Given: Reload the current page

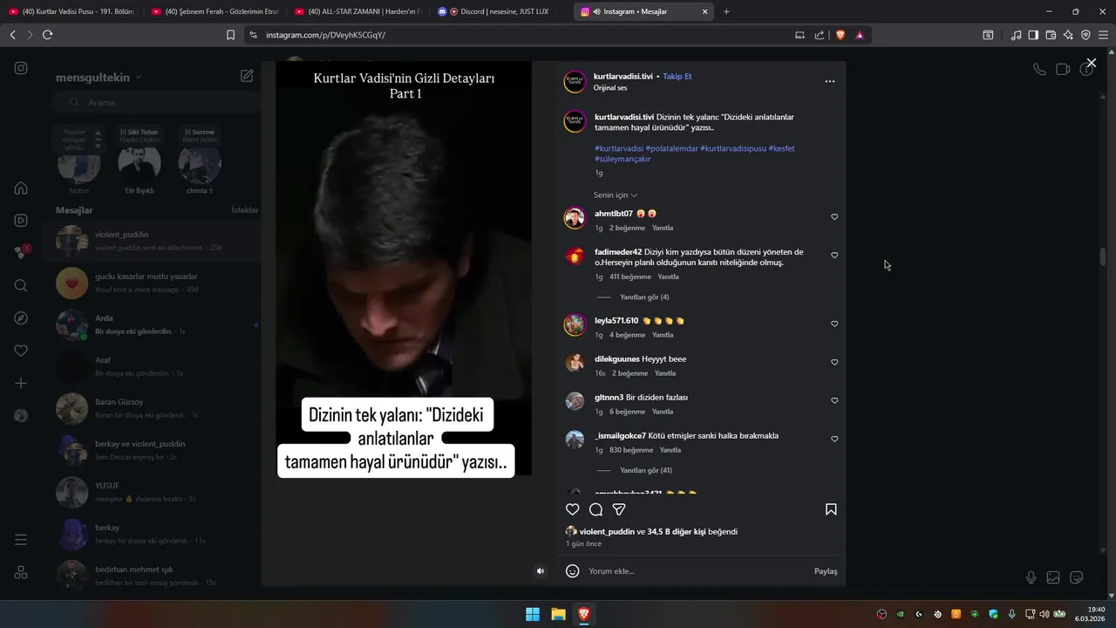Looking at the screenshot, I should pos(47,35).
